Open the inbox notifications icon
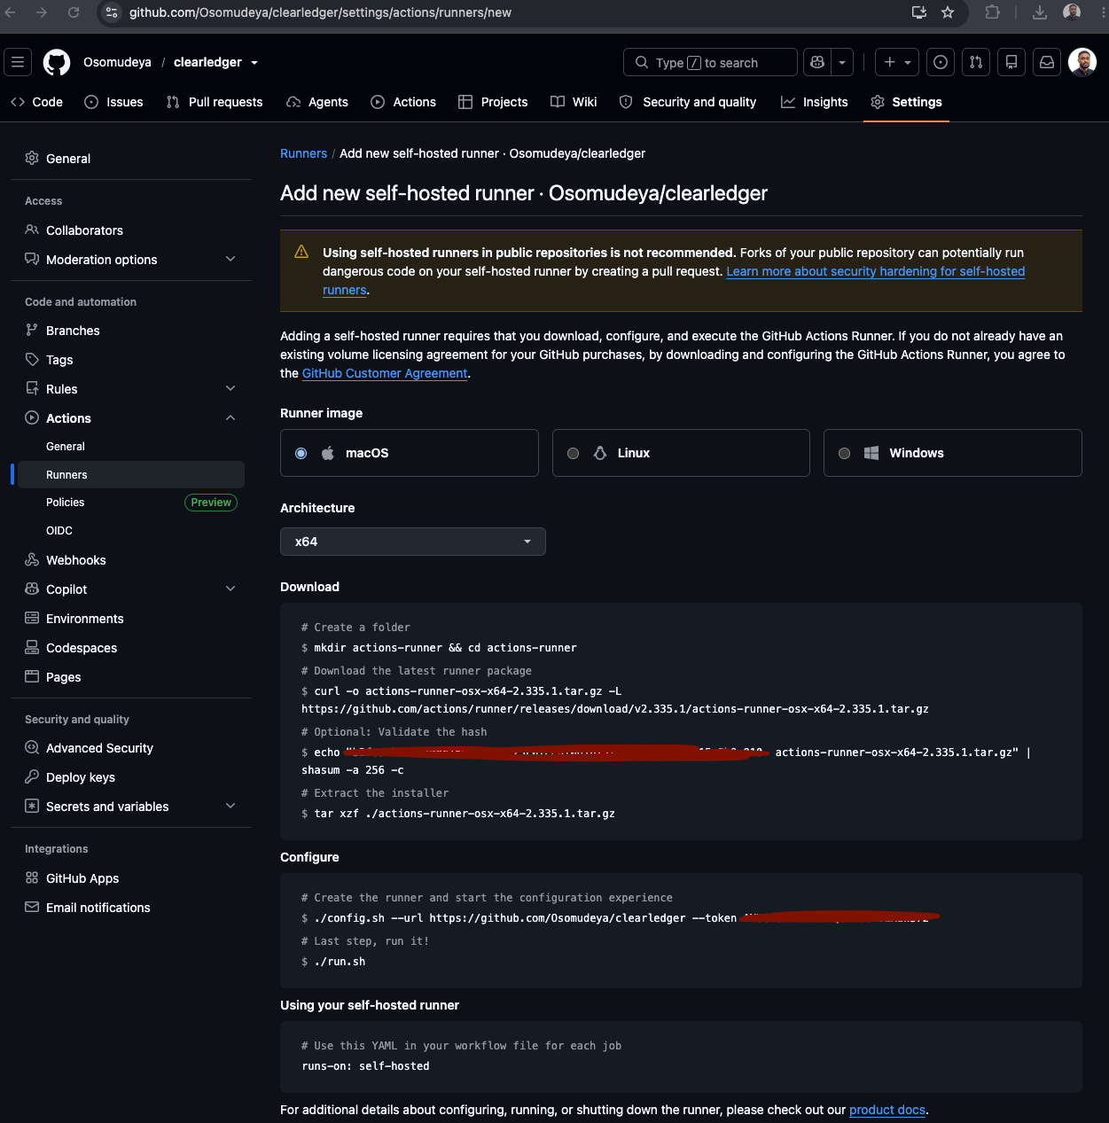Image resolution: width=1109 pixels, height=1123 pixels. point(1047,62)
